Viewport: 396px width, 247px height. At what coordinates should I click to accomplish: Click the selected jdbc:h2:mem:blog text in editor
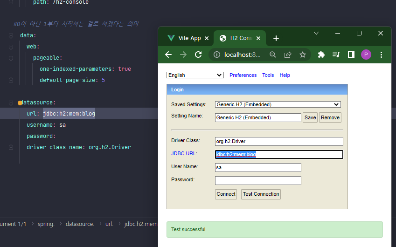tap(69, 114)
